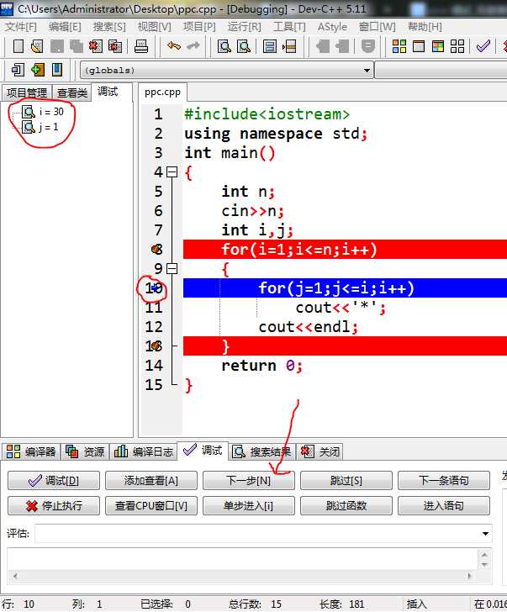Open the 运行[R] menu
Image resolution: width=507 pixels, height=612 pixels.
pyautogui.click(x=245, y=27)
